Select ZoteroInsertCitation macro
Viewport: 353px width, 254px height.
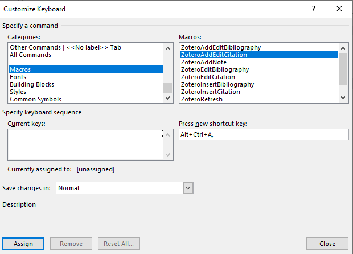[259, 92]
